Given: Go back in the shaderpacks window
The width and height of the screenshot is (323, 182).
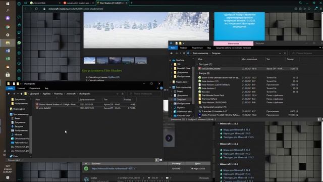Looking at the screenshot, I should [9, 94].
